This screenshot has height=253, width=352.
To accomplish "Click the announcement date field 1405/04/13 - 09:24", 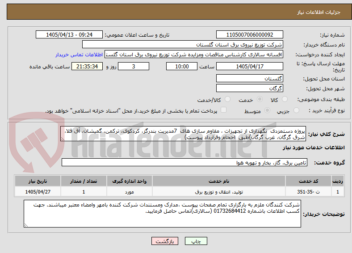I will (69, 34).
